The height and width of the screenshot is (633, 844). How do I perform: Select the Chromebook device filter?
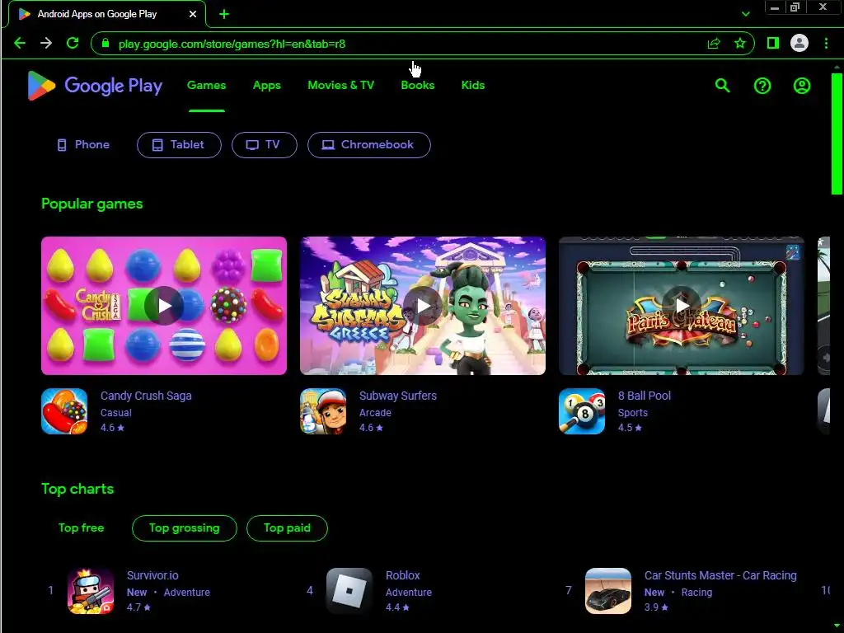coord(368,145)
